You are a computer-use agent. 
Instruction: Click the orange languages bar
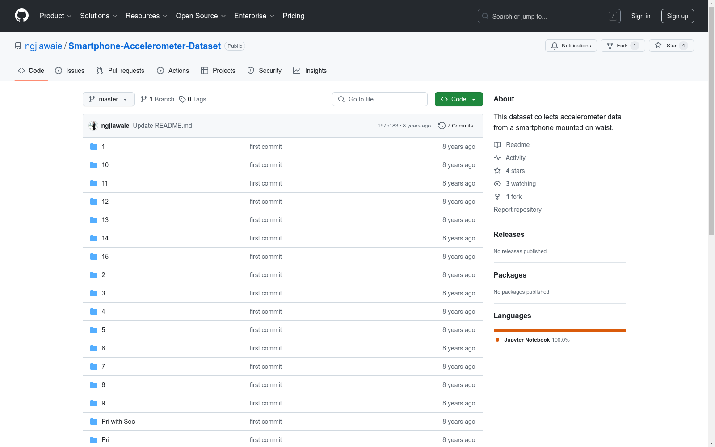[x=560, y=330]
